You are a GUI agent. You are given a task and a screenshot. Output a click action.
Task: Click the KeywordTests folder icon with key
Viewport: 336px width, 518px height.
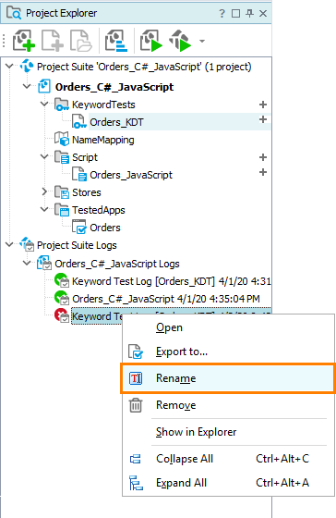[x=62, y=104]
